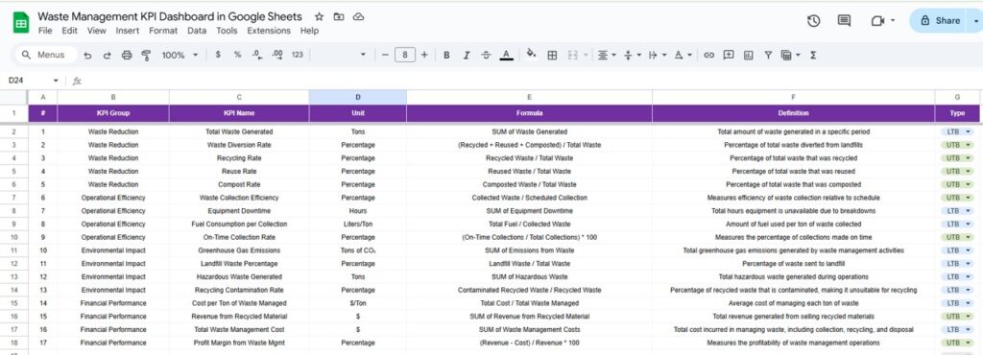Open the Help menu

pyautogui.click(x=310, y=30)
